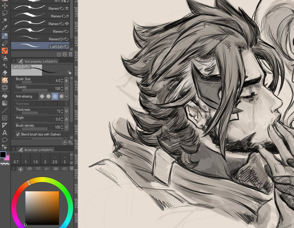Click the pink background color swatch

point(7,158)
